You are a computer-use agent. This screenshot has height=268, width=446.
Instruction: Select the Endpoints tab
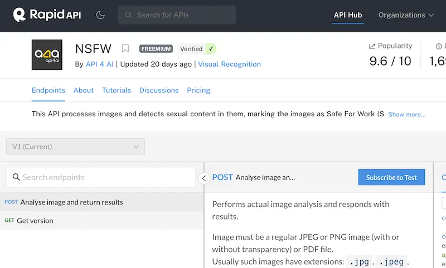49,90
